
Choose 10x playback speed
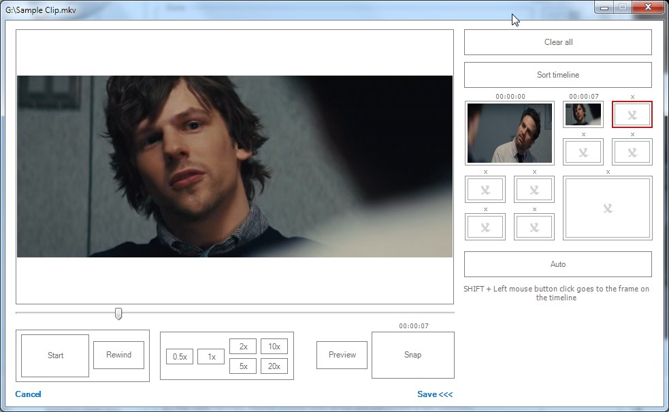point(274,347)
